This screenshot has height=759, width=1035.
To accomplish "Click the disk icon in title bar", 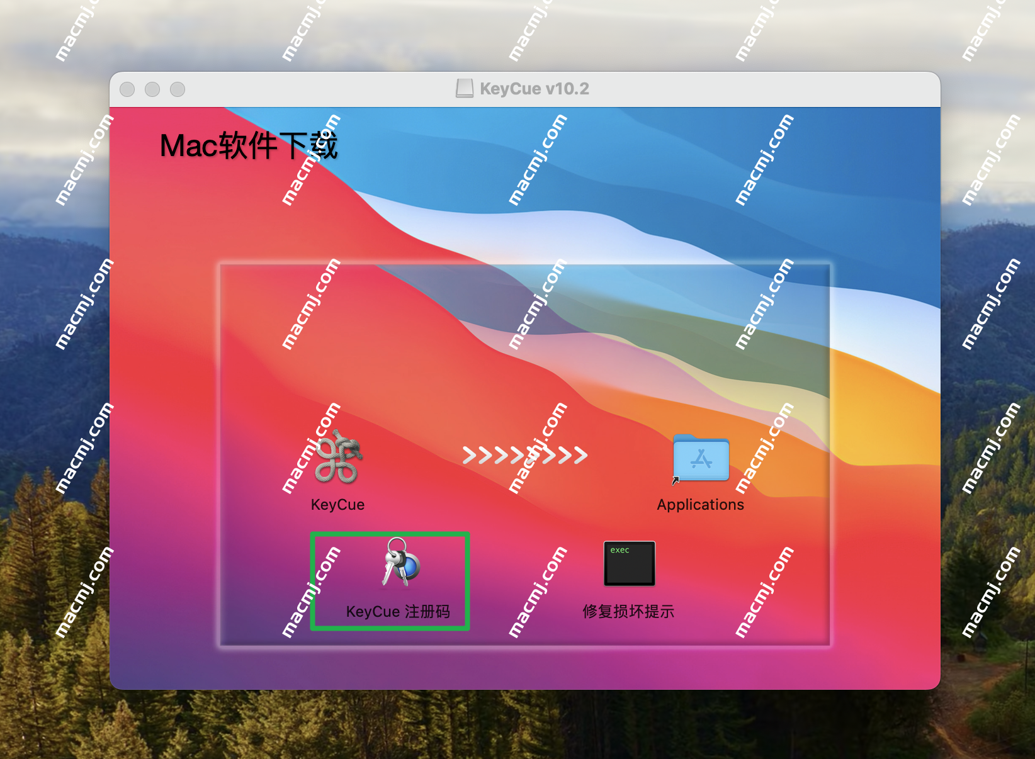I will click(465, 89).
